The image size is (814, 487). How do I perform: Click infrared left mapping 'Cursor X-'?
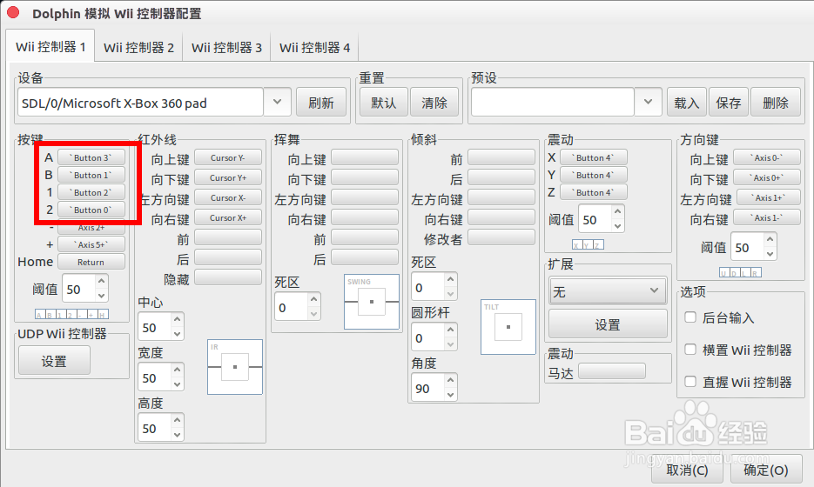(x=228, y=197)
